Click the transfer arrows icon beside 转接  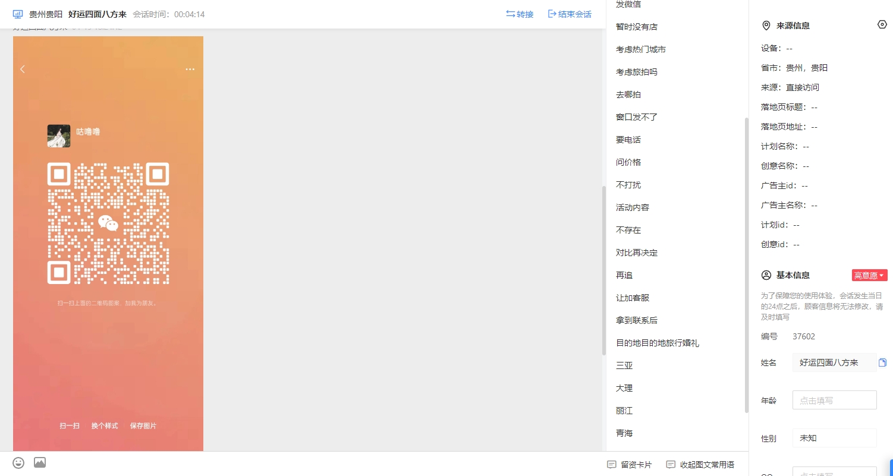tap(511, 14)
